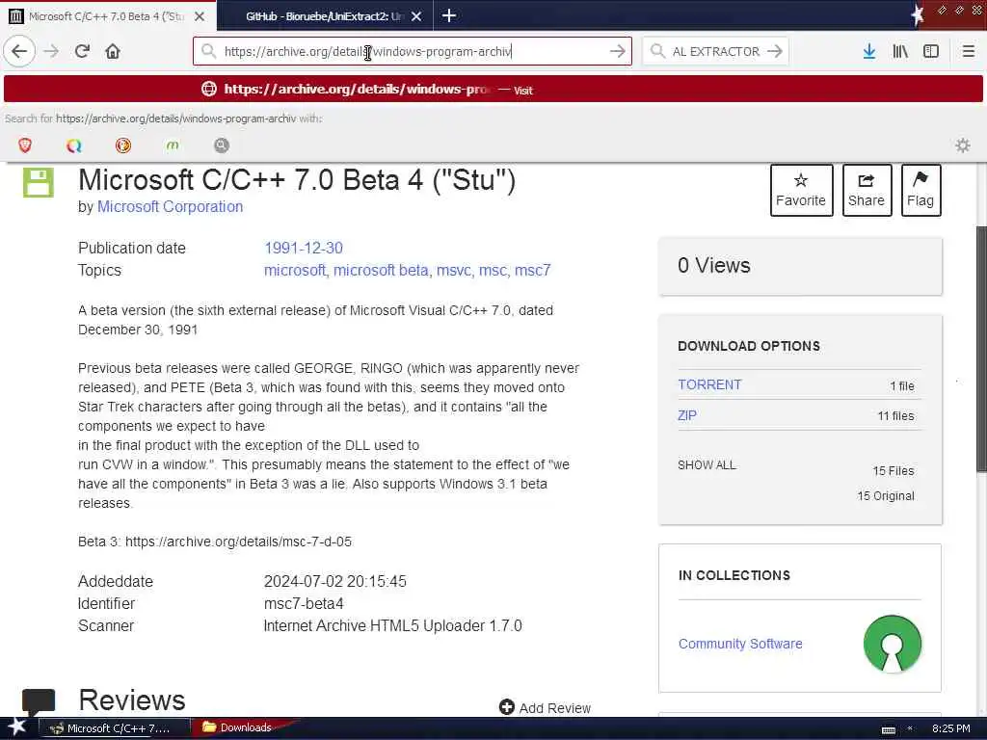Click the keyboard tray icon
Image resolution: width=987 pixels, height=740 pixels.
(888, 729)
